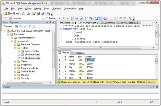
Task: Click the Object Explorer filter funnel icon
Action: [x=29, y=27]
